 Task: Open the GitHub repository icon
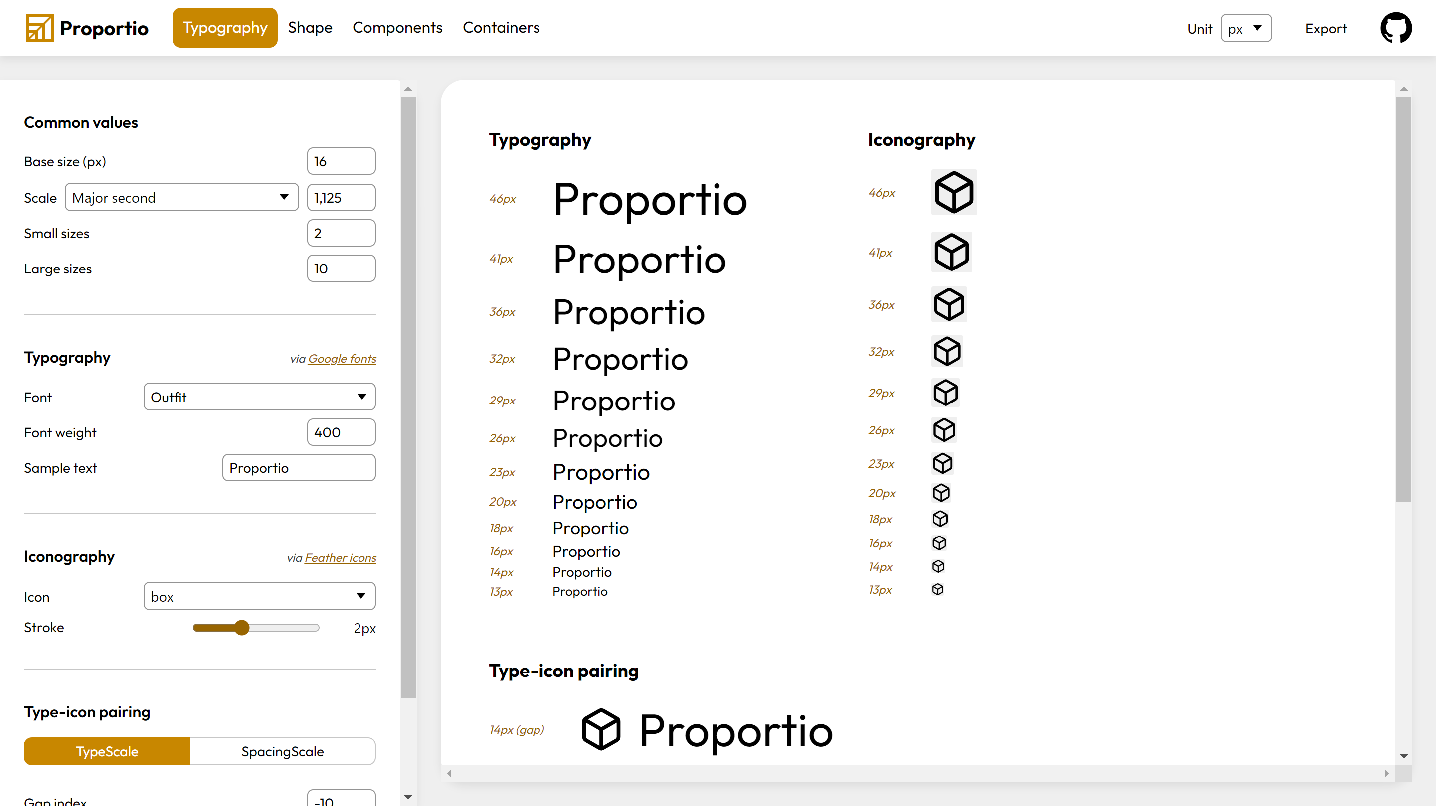pos(1395,28)
